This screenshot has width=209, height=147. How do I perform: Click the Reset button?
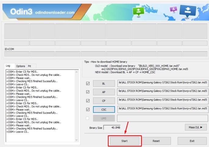(156, 141)
